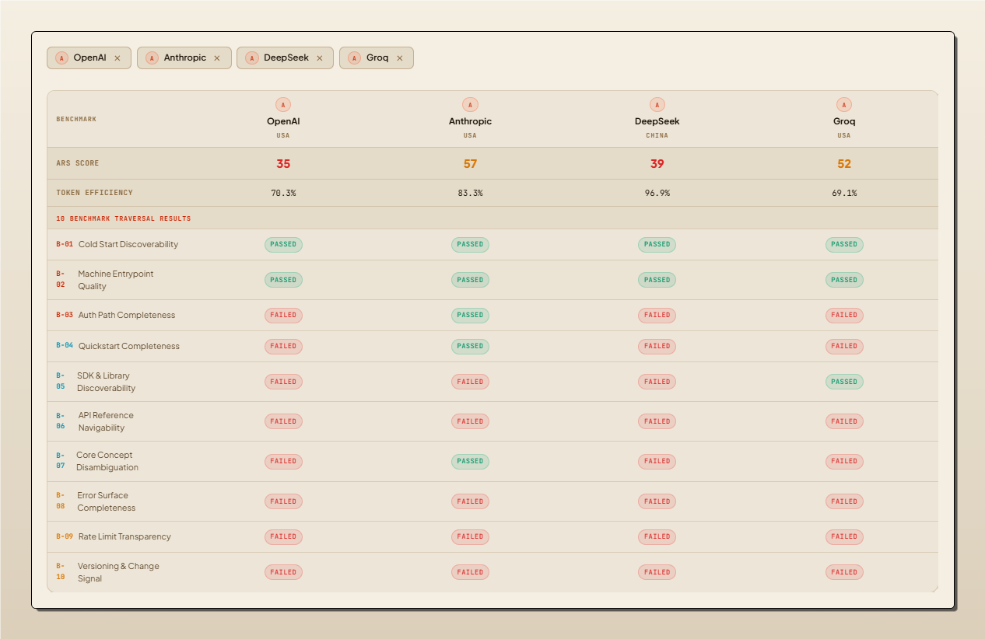Click Anthropic's PASSED badge for Auth Path Completeness
The width and height of the screenshot is (985, 639).
(x=470, y=315)
